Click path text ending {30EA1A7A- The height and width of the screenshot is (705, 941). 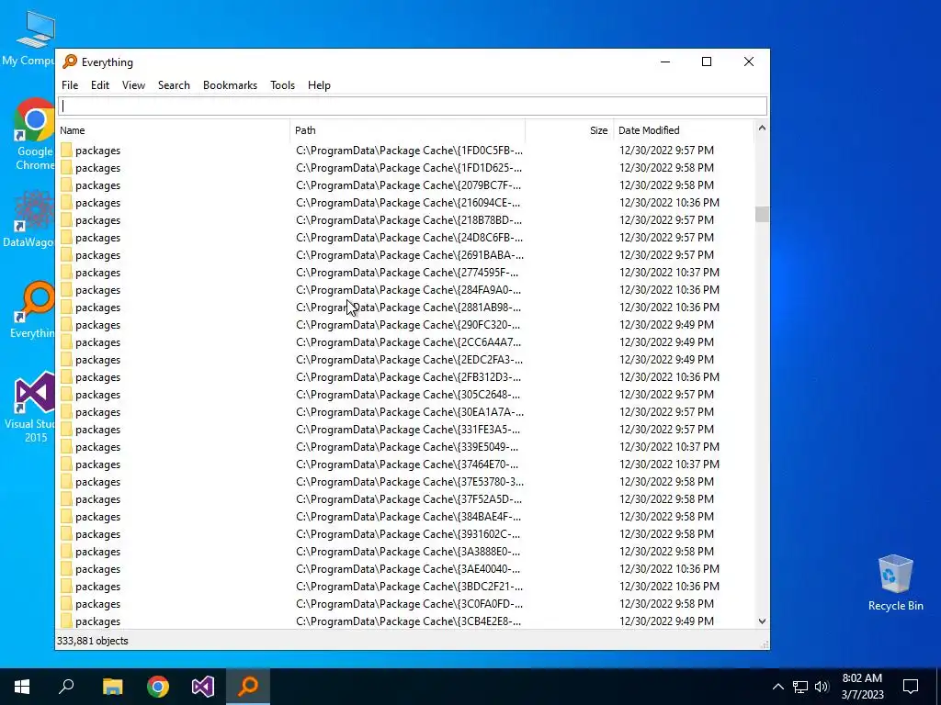coord(409,412)
